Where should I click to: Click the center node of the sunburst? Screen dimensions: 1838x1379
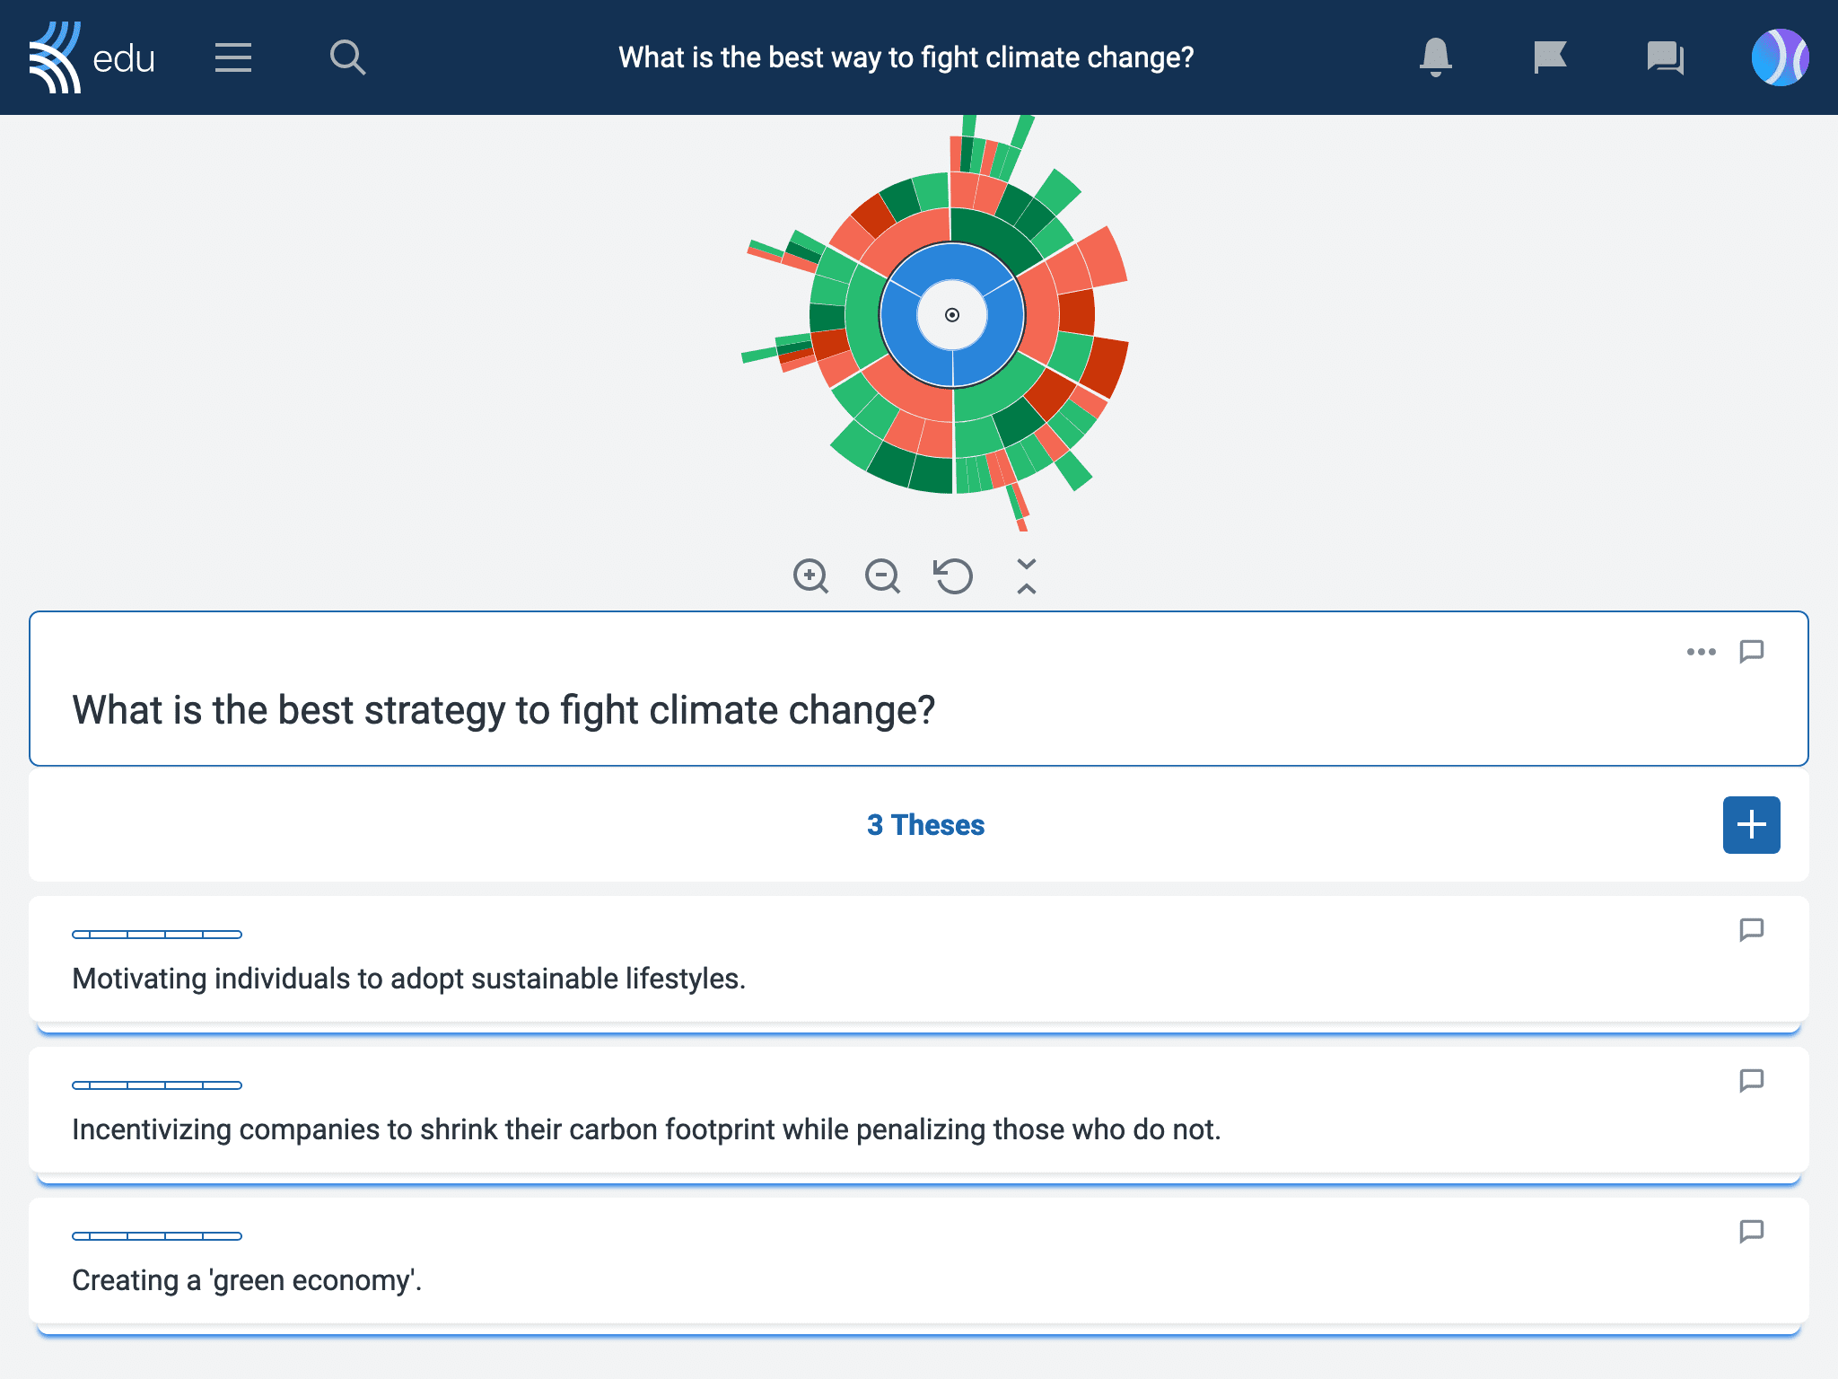(x=952, y=315)
